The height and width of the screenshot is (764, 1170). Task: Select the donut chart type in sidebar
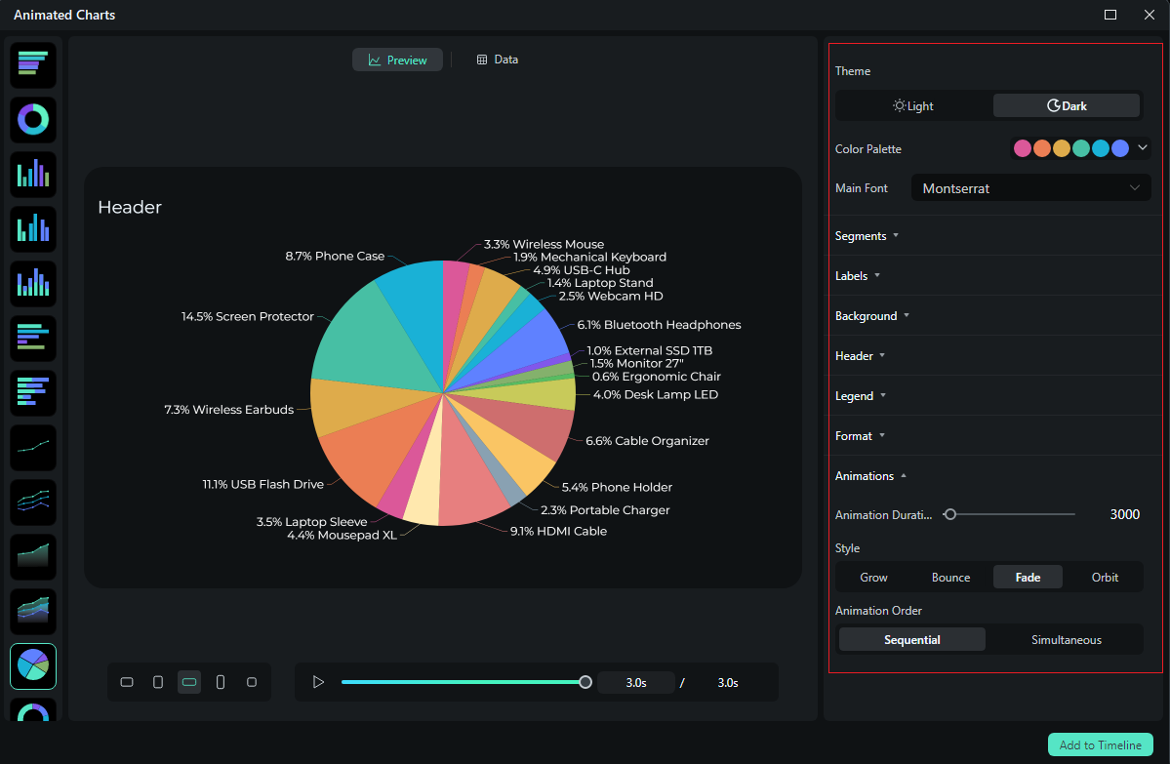[32, 119]
